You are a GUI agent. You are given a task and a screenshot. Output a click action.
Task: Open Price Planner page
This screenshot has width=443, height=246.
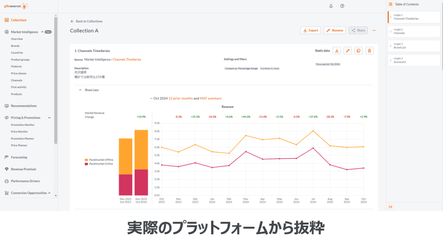19,146
